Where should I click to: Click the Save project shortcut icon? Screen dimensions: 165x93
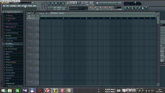click(x=129, y=8)
